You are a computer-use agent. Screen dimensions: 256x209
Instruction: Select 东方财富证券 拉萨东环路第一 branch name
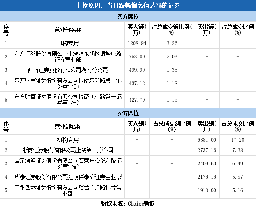coord(68,83)
